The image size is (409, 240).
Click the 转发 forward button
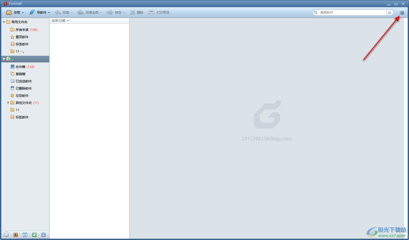[x=114, y=13]
